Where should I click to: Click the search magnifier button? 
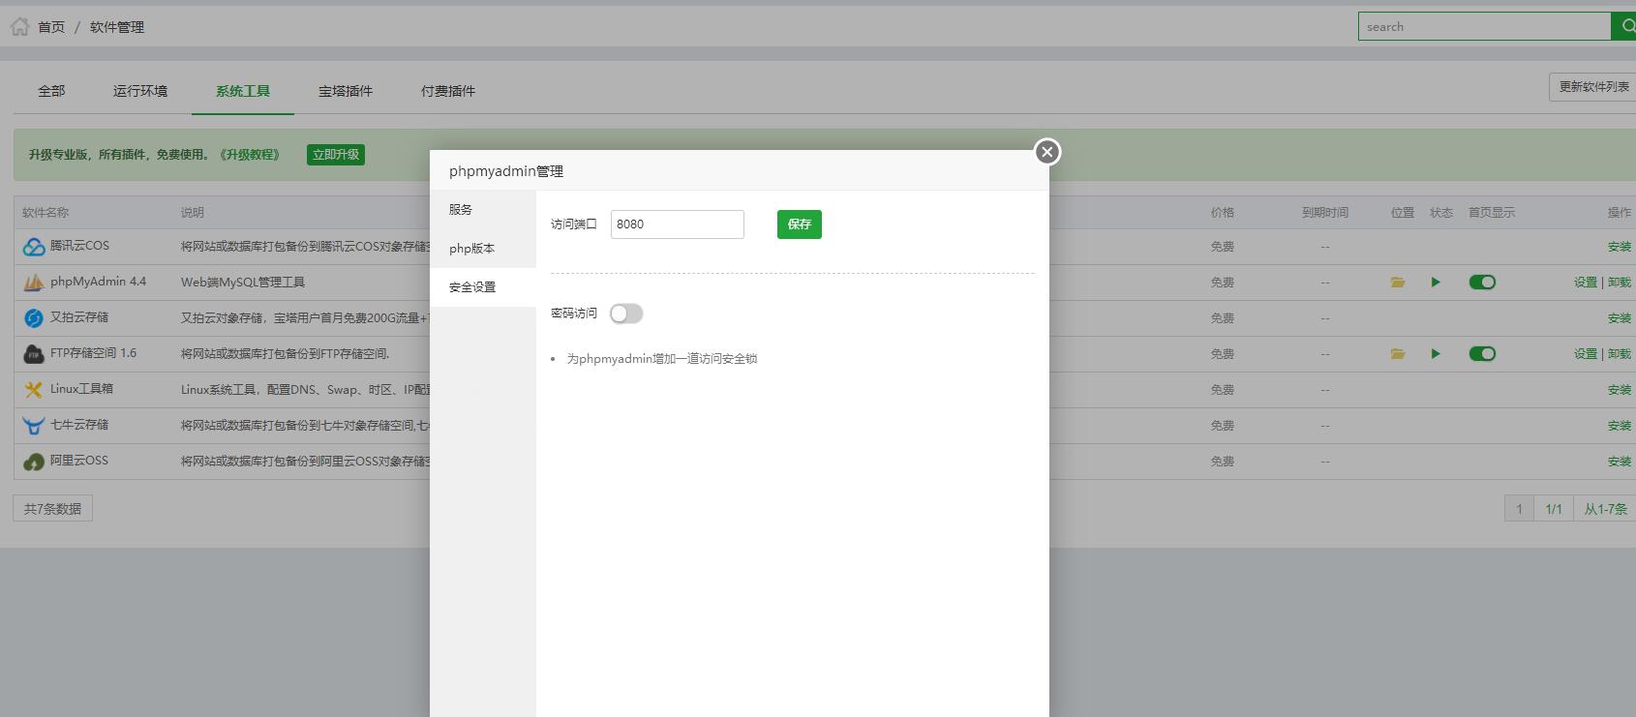1624,26
